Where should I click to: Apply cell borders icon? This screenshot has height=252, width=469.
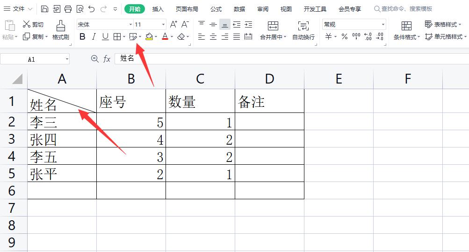click(x=117, y=37)
